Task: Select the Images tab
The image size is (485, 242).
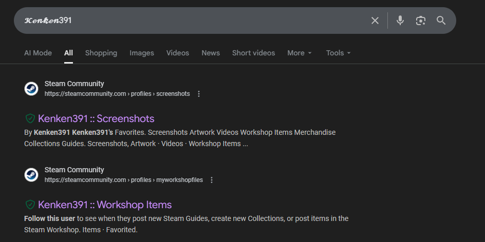Action: (142, 53)
